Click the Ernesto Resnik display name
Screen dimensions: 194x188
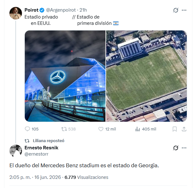pyautogui.click(x=41, y=147)
